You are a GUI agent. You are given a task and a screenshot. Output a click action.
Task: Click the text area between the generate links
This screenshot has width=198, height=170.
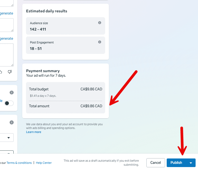(x=6, y=25)
